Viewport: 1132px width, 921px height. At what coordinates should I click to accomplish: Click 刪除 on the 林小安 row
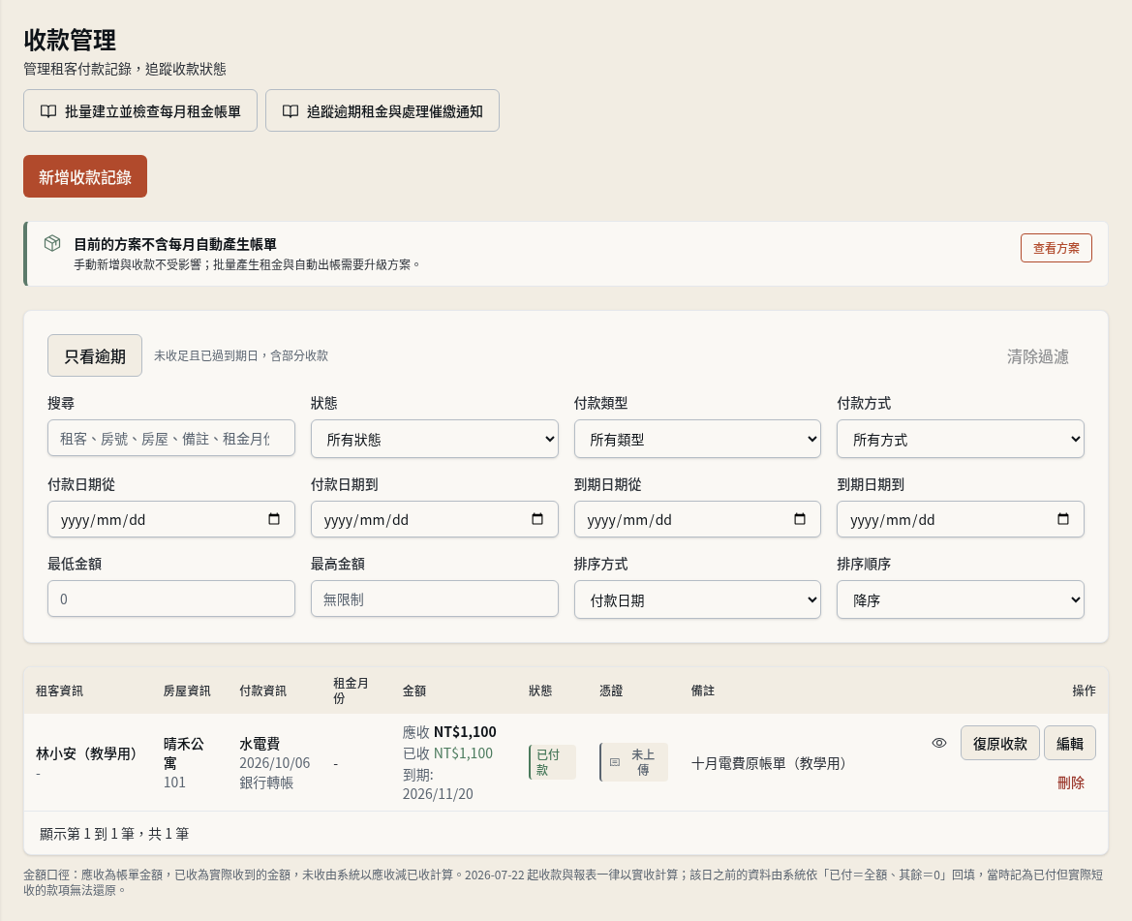coord(1071,783)
